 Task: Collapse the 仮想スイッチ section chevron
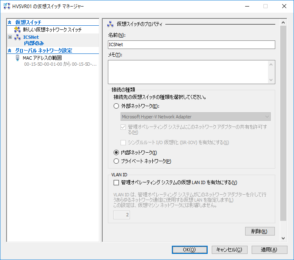[x=10, y=22]
